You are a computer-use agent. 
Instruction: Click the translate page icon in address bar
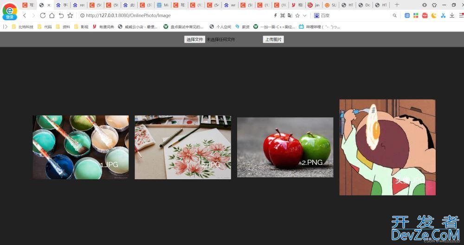point(290,15)
